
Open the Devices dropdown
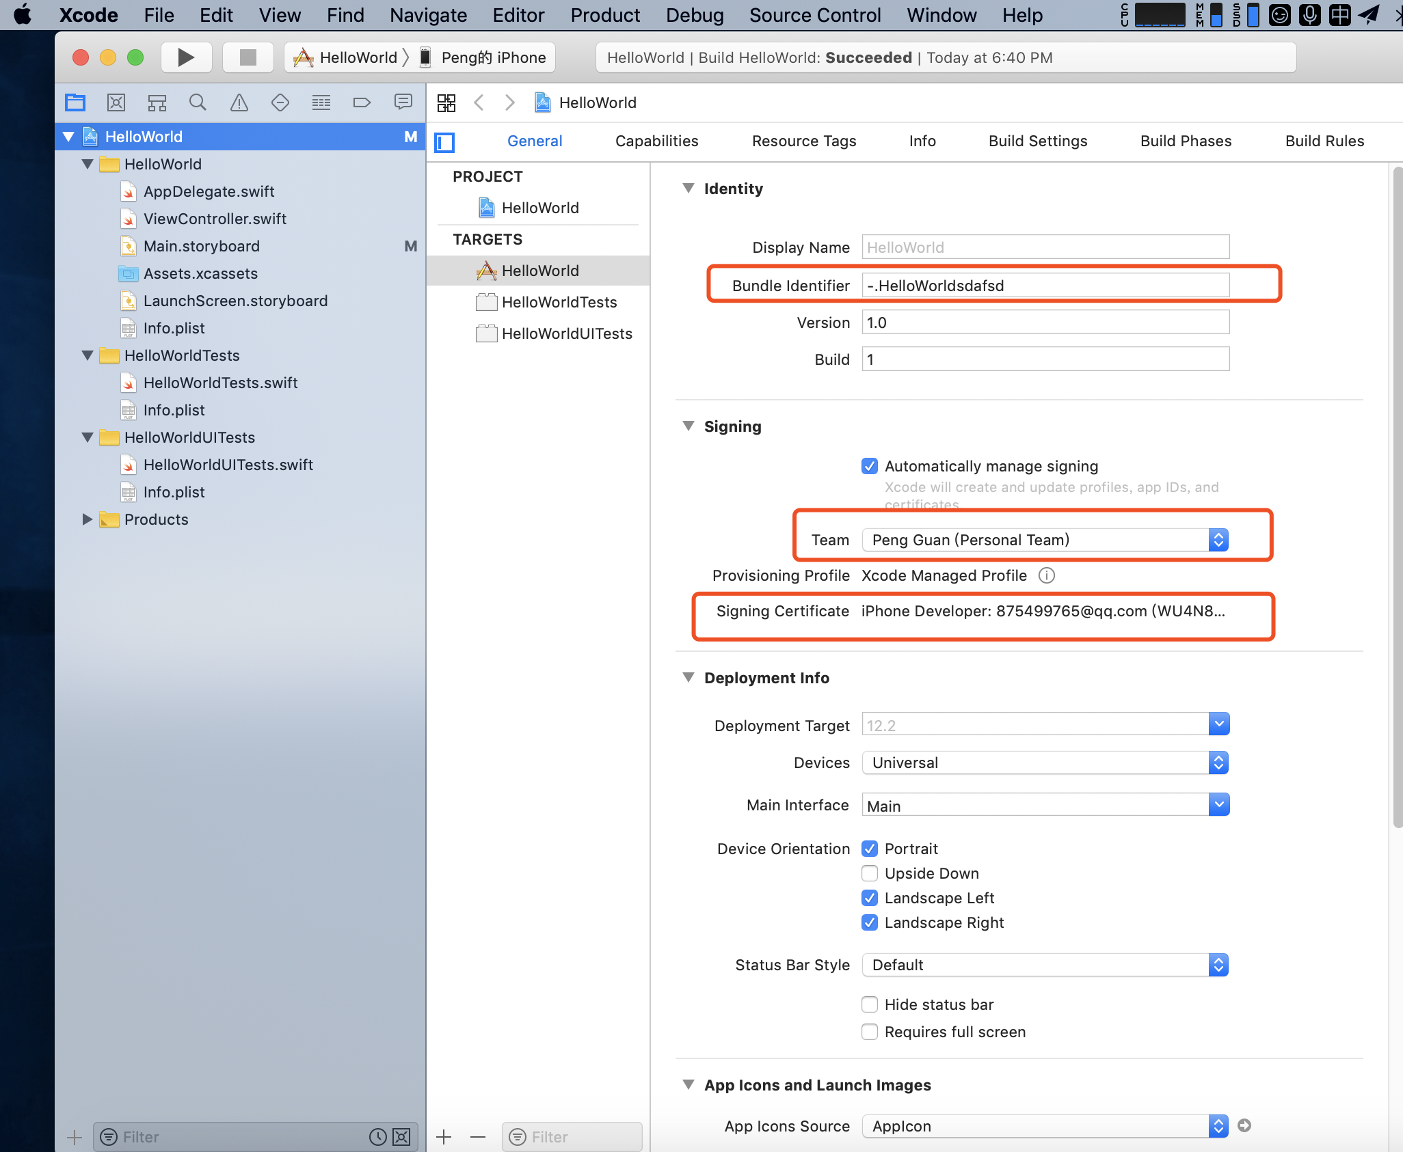point(1045,763)
